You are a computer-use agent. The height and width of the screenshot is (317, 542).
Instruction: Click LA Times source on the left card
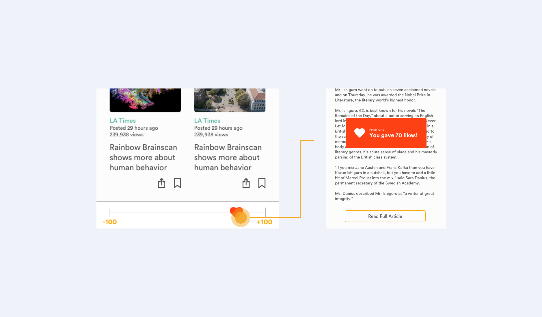click(x=123, y=121)
